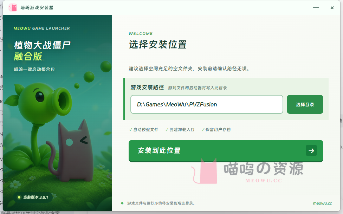Viewport: 343px width, 214px height.
Task: Click the 游戏文件和启动器将写入此目录 hint
Action: pos(198,88)
